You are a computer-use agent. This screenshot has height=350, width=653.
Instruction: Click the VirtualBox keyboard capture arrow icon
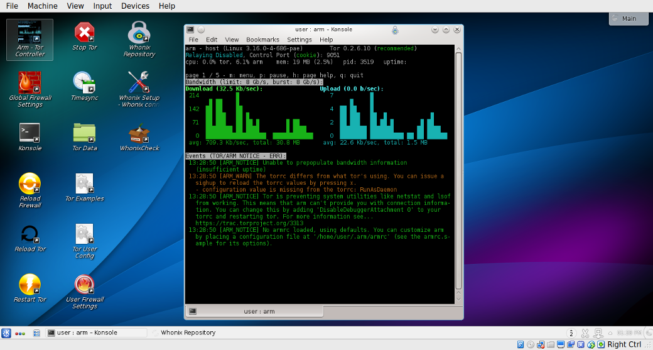(x=600, y=344)
